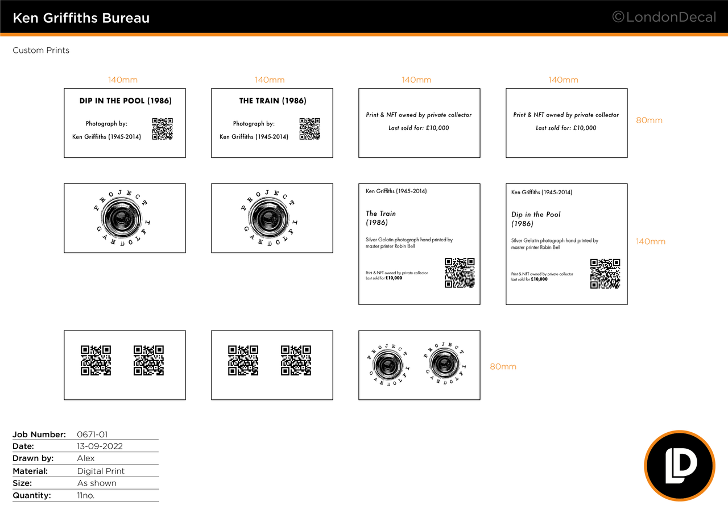Viewport: 728px width, 514px height.
Task: Click the ©LondonDecal header text
Action: (x=664, y=18)
